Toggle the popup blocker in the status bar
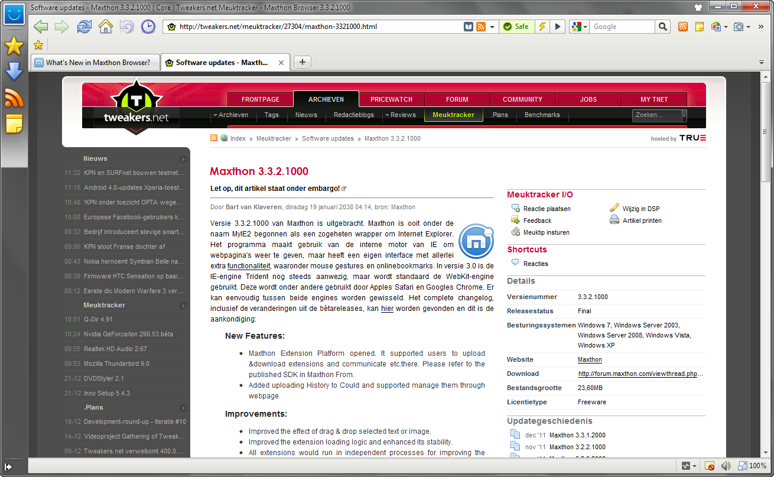Image resolution: width=774 pixels, height=477 pixels. [710, 466]
